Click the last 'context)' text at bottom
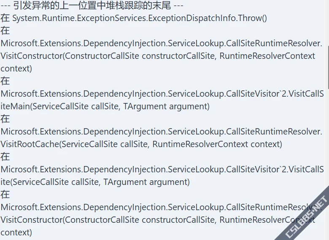Image resolution: width=329 pixels, height=240 pixels. (16, 232)
